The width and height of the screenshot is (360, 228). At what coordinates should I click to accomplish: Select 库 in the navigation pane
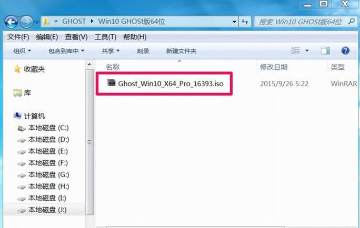(x=27, y=92)
